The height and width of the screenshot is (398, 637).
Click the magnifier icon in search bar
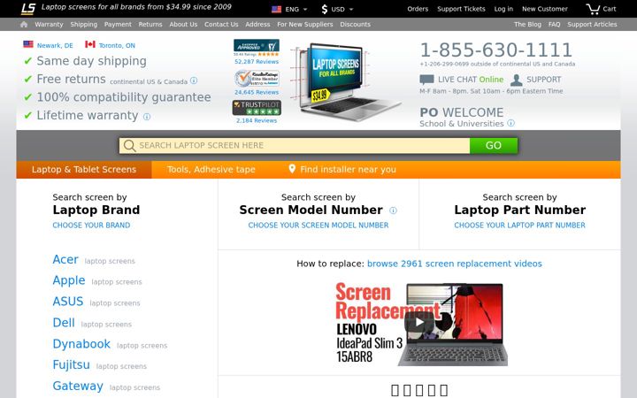tap(129, 145)
